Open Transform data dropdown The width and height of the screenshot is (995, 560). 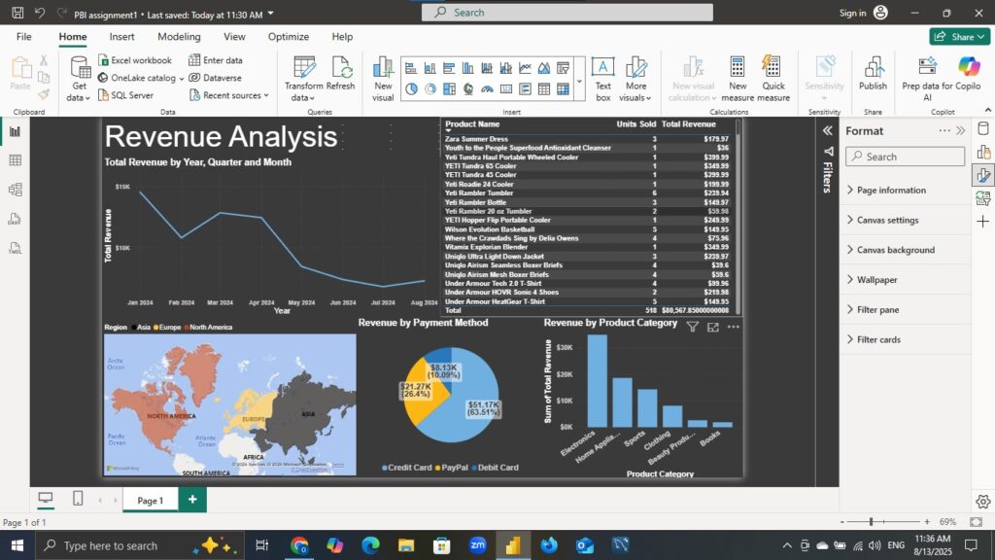303,92
